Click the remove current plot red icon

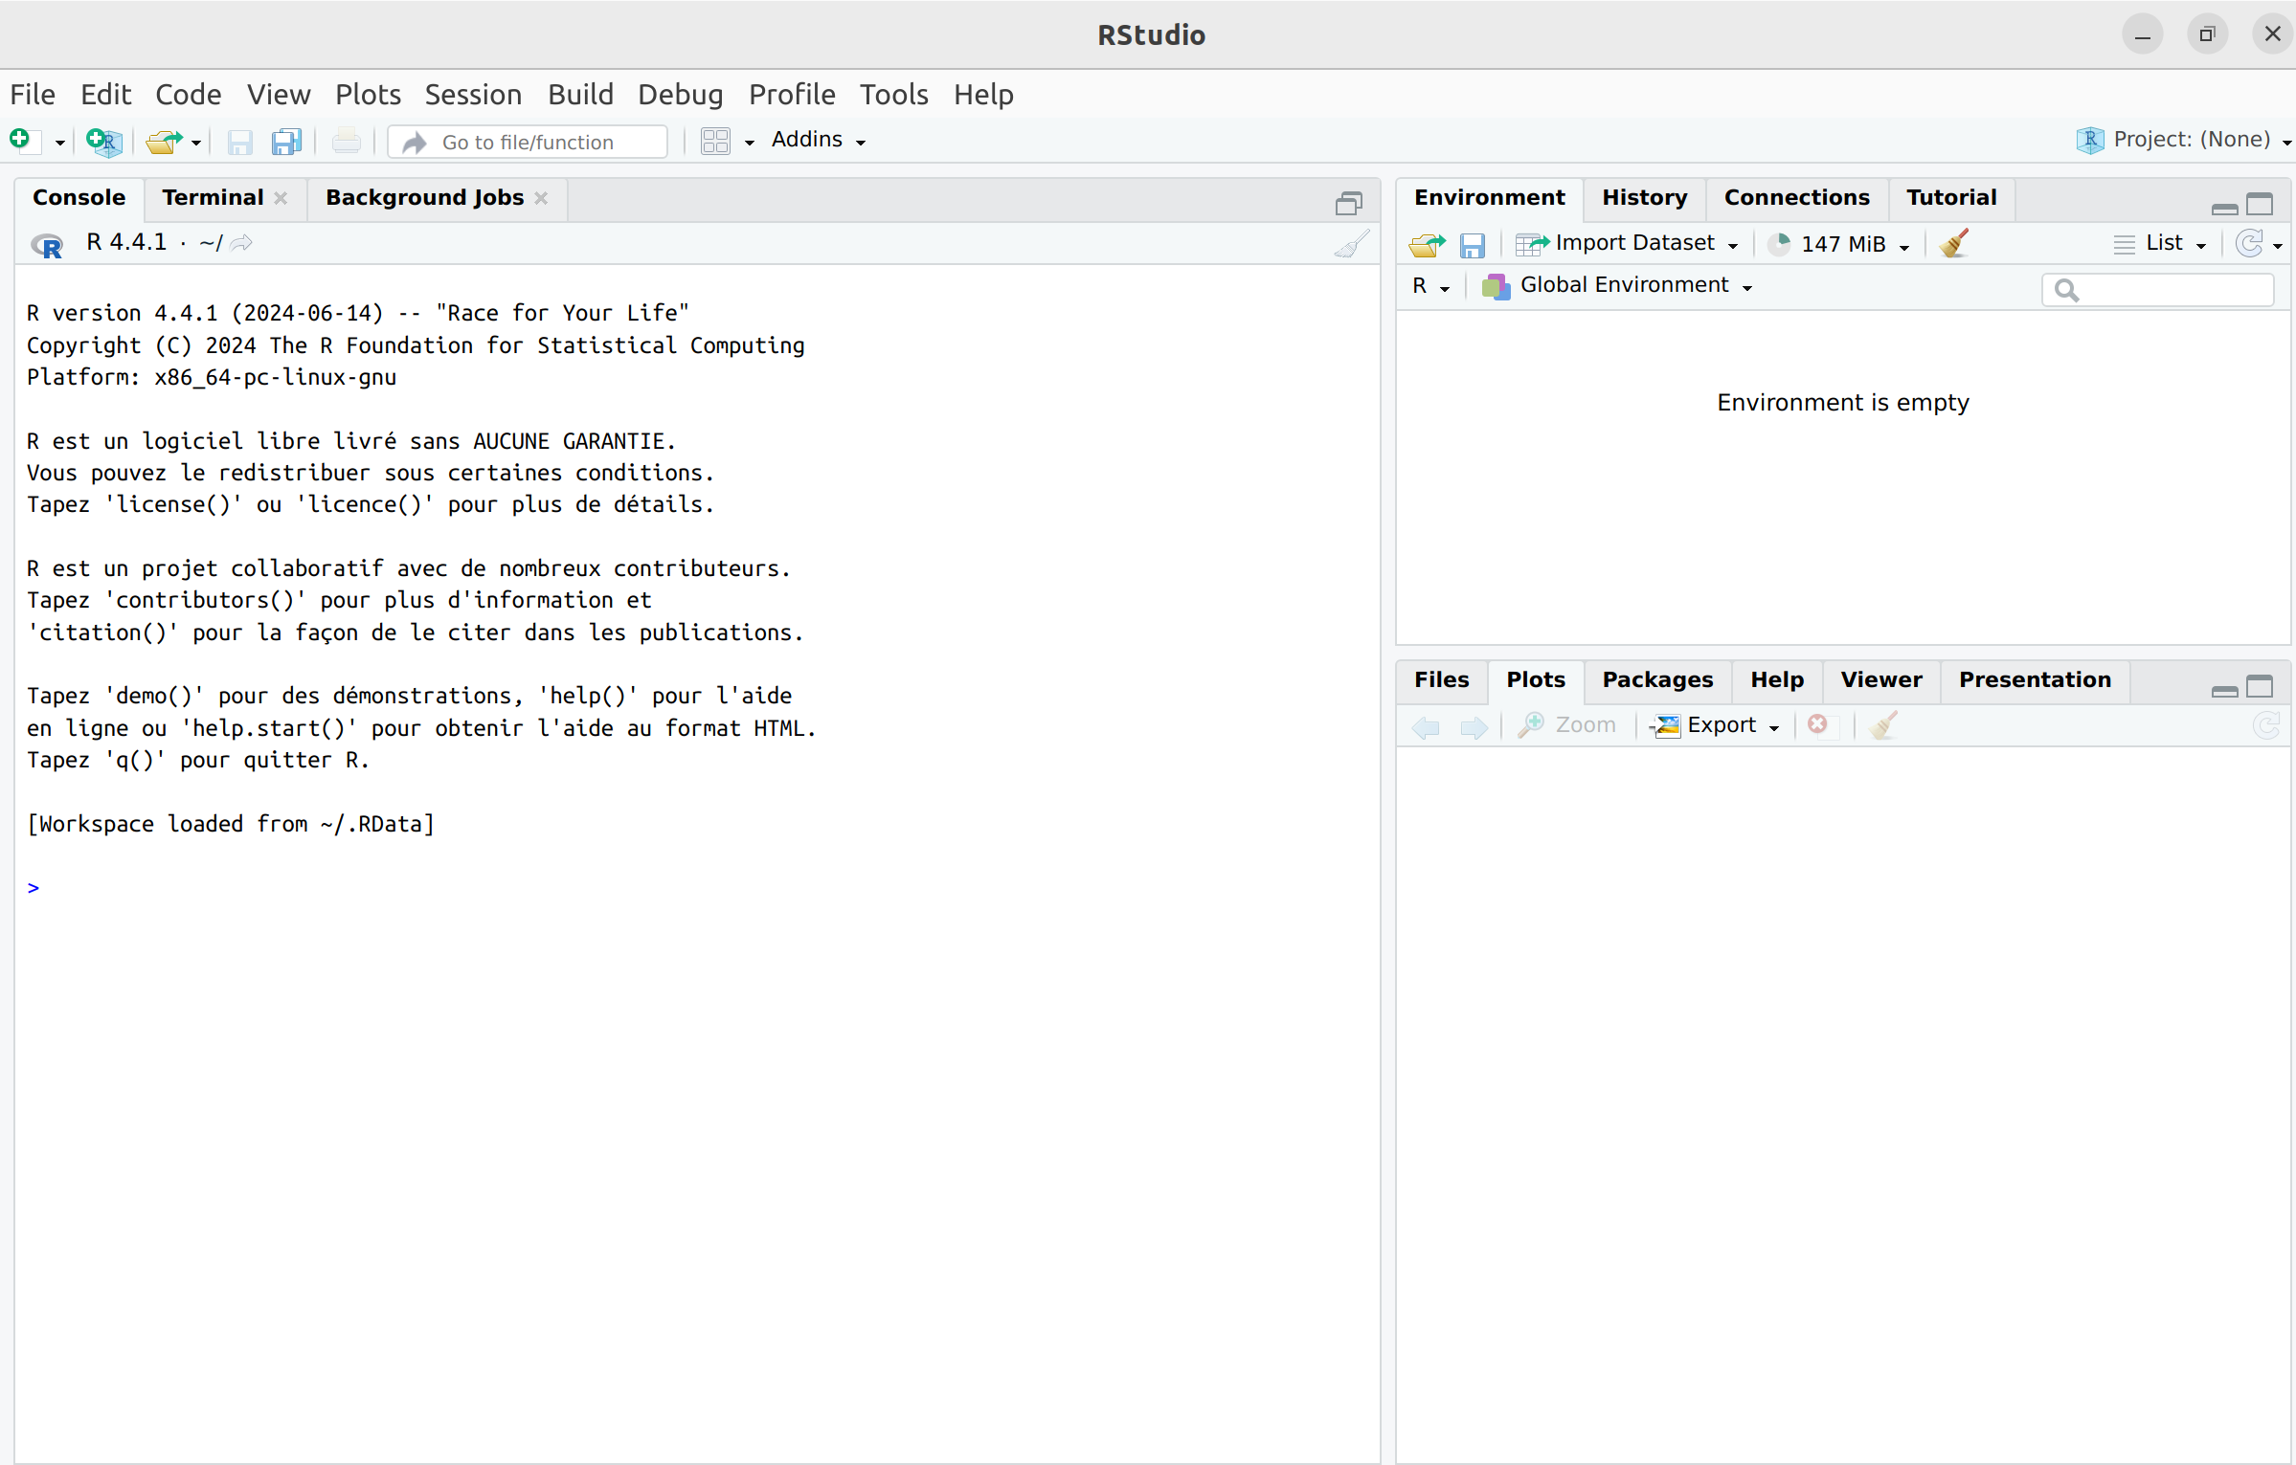pyautogui.click(x=1816, y=725)
